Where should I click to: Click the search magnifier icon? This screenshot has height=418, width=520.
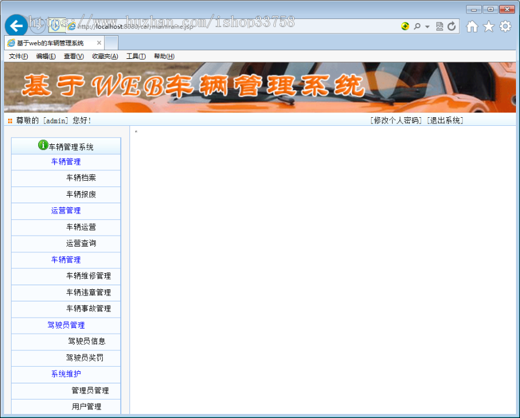click(418, 26)
